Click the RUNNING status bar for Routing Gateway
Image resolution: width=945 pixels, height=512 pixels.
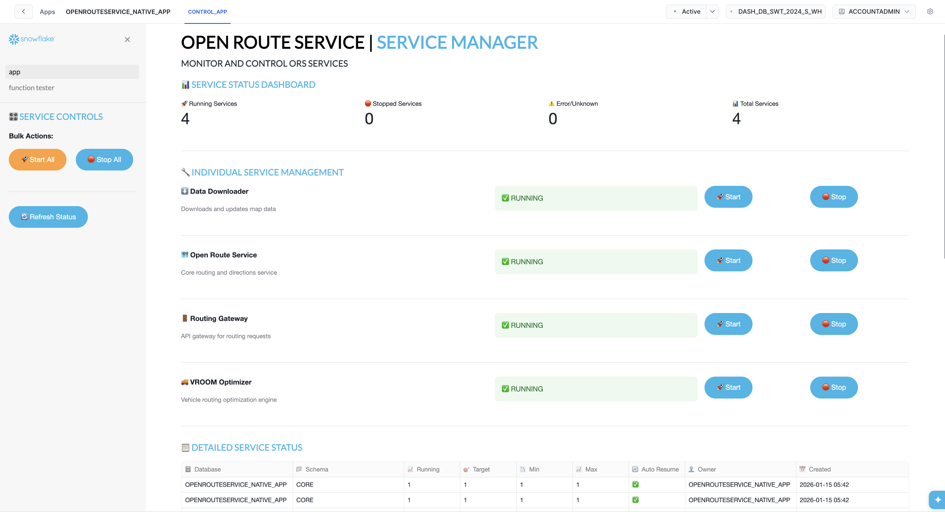595,325
